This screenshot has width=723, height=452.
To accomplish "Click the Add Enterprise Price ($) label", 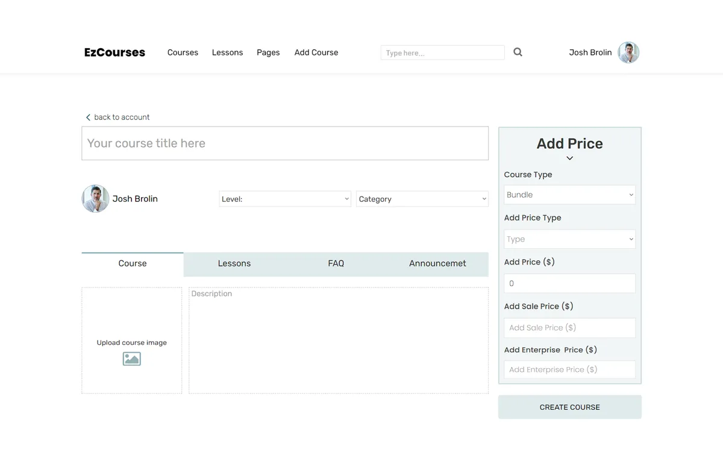I will click(x=551, y=350).
